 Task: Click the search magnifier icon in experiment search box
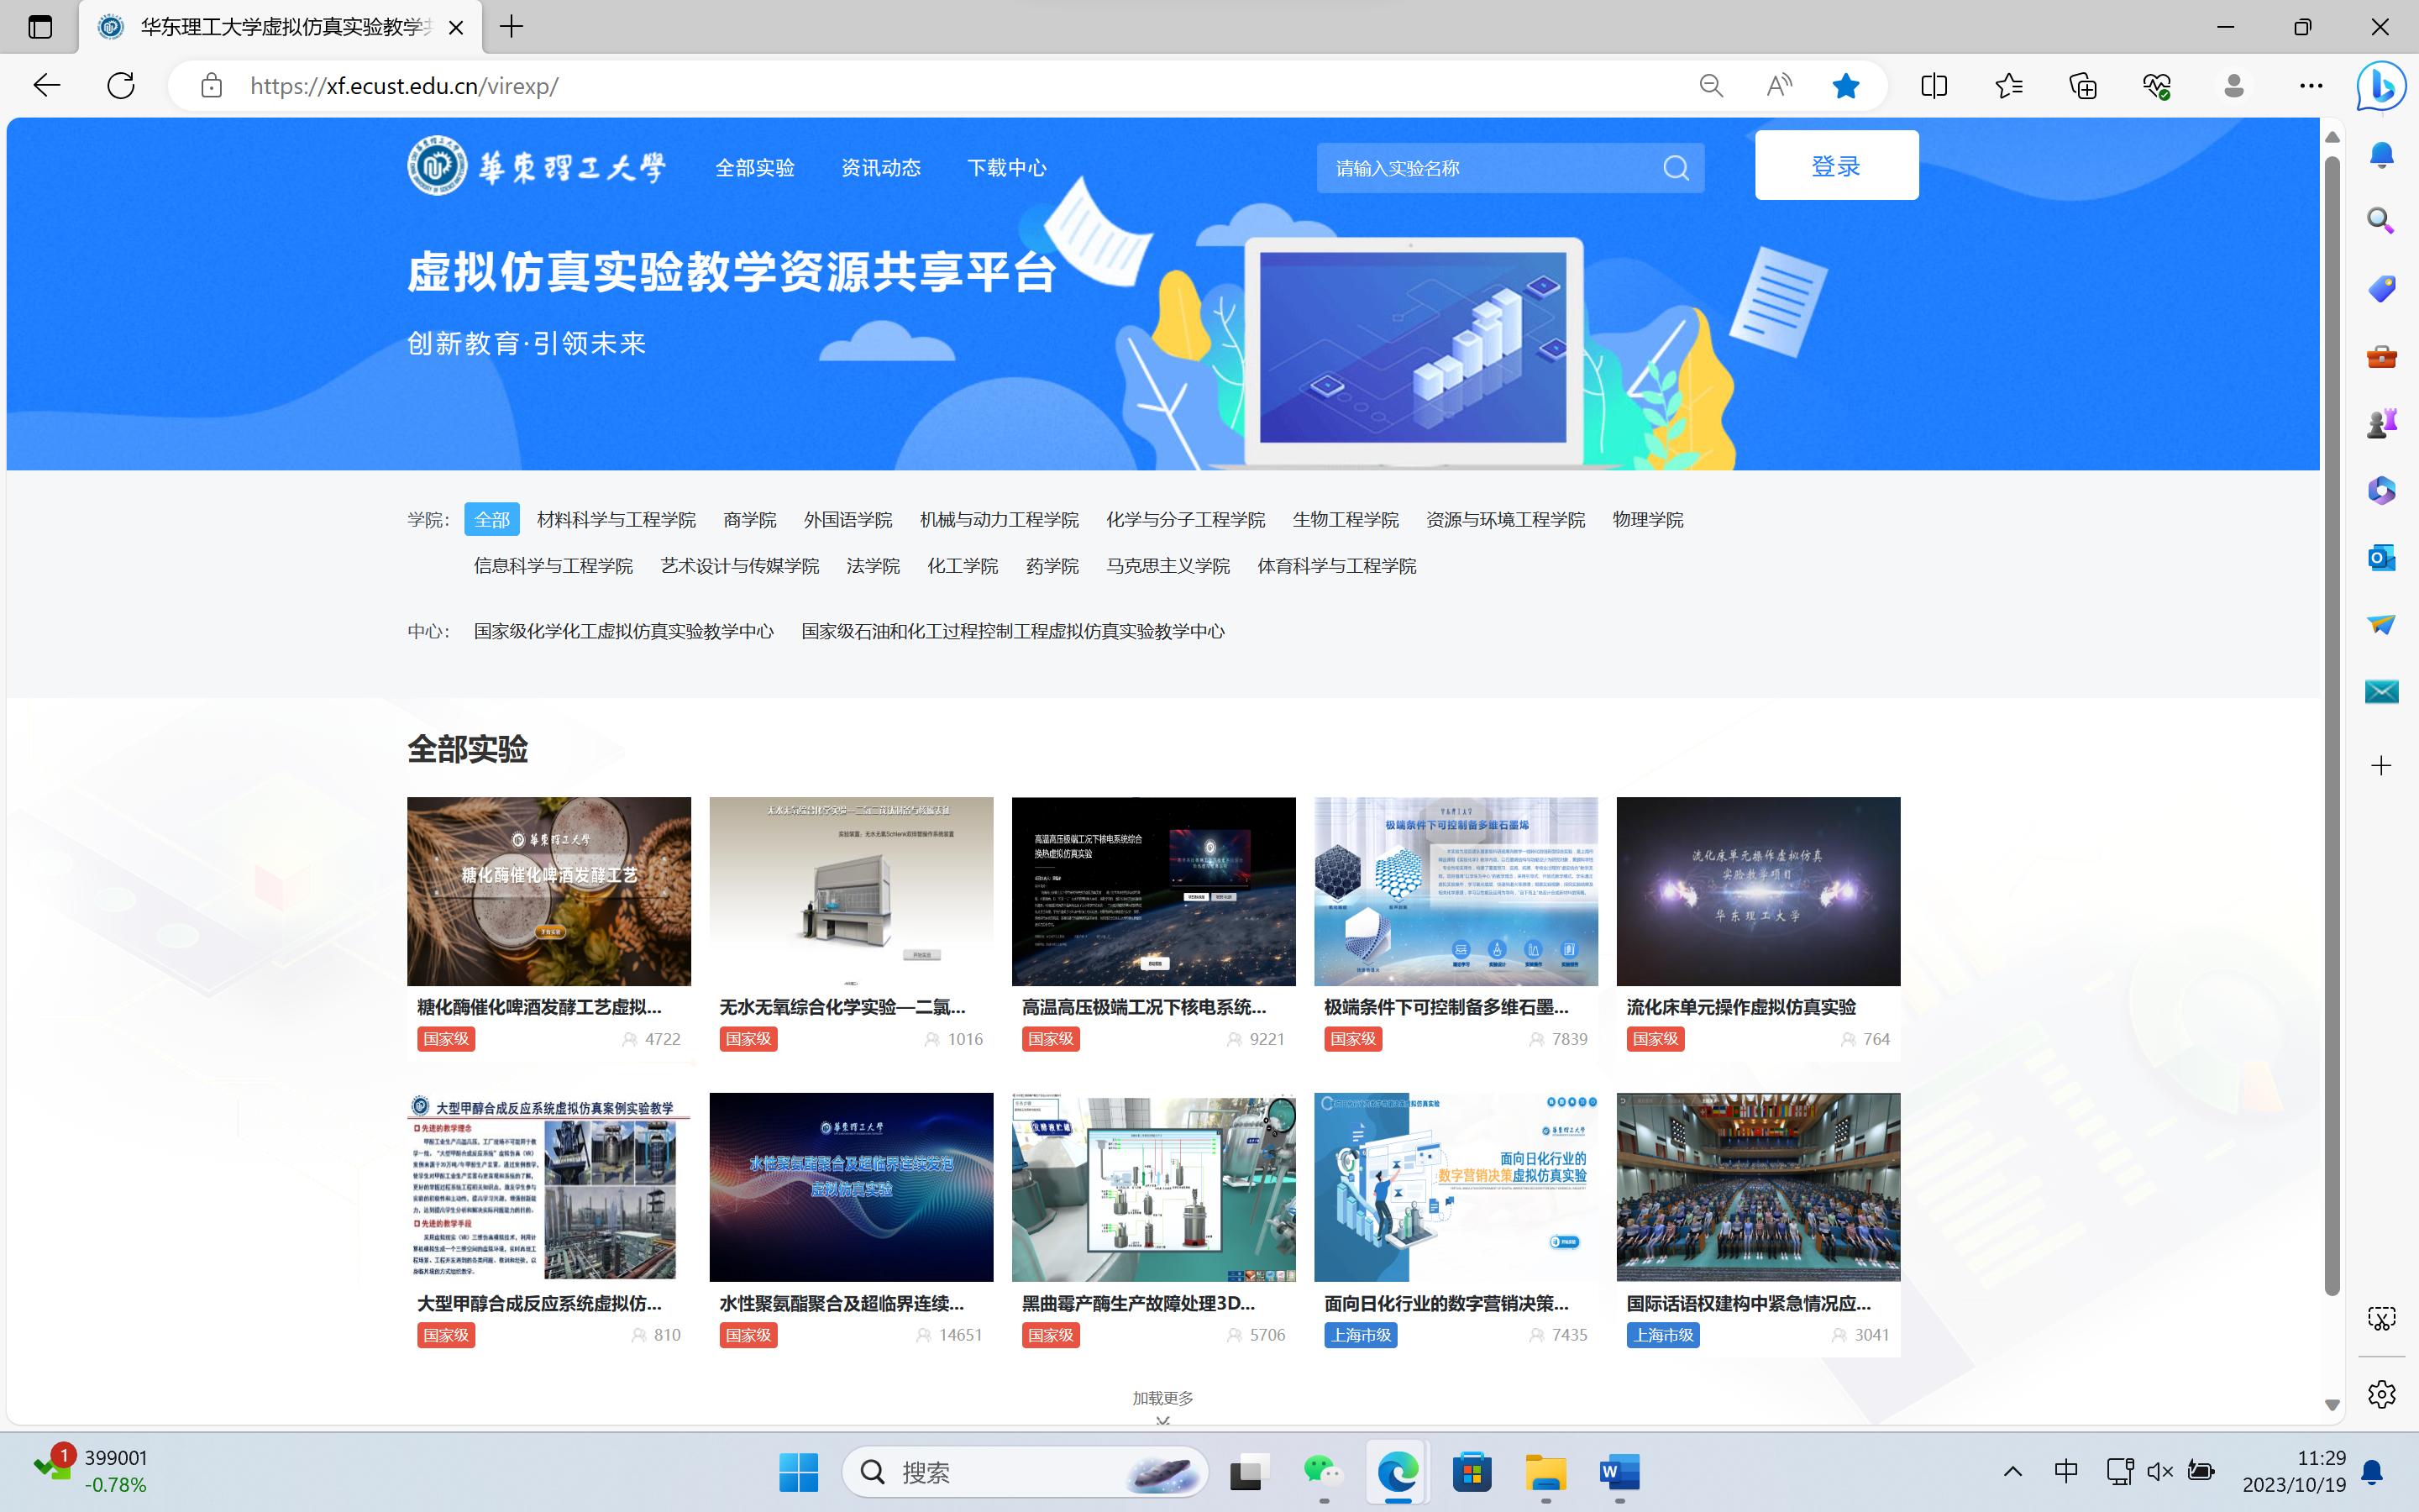point(1676,168)
